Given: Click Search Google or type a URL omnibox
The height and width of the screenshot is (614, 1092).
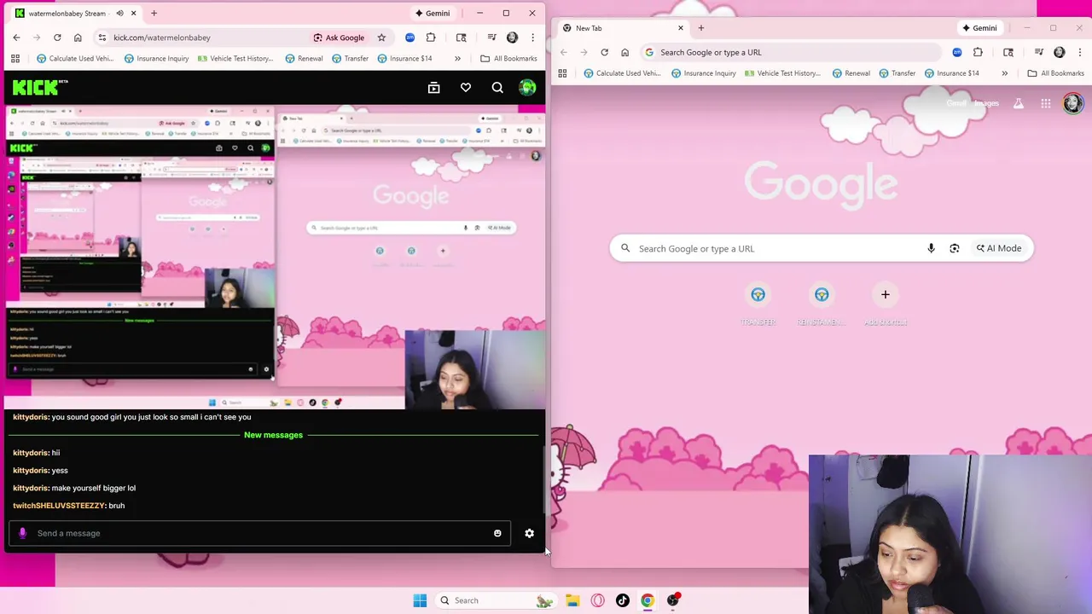Looking at the screenshot, I should pyautogui.click(x=789, y=52).
